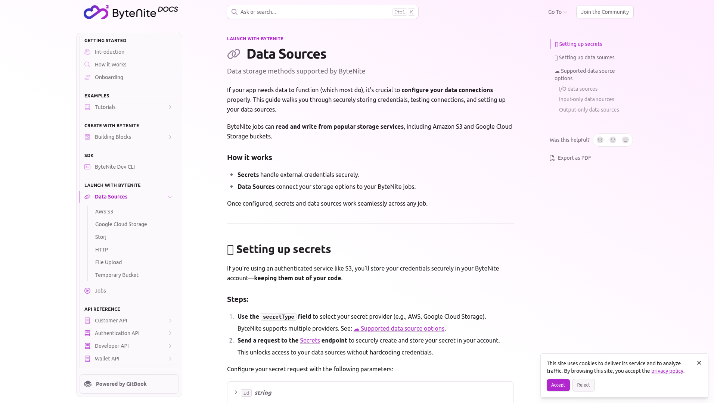Click the Building Blocks grid icon

(x=87, y=137)
